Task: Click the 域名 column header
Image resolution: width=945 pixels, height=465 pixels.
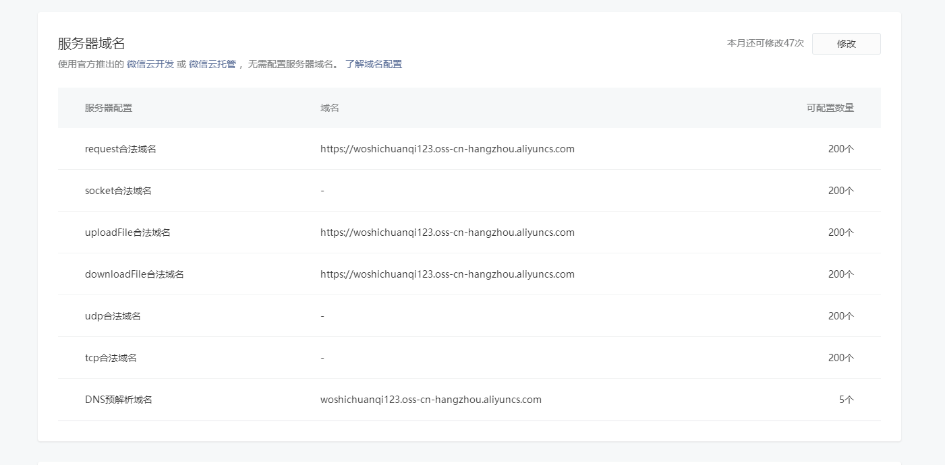Action: point(330,108)
